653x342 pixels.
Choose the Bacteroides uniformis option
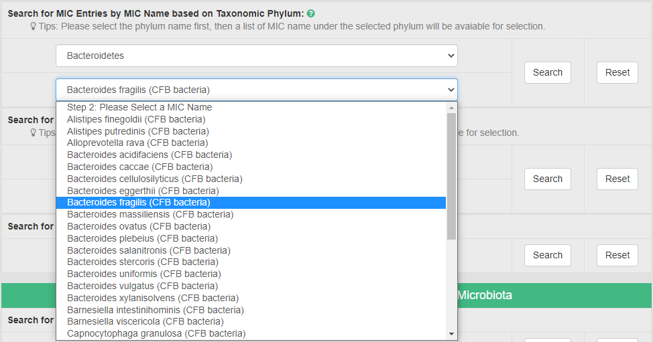click(143, 274)
